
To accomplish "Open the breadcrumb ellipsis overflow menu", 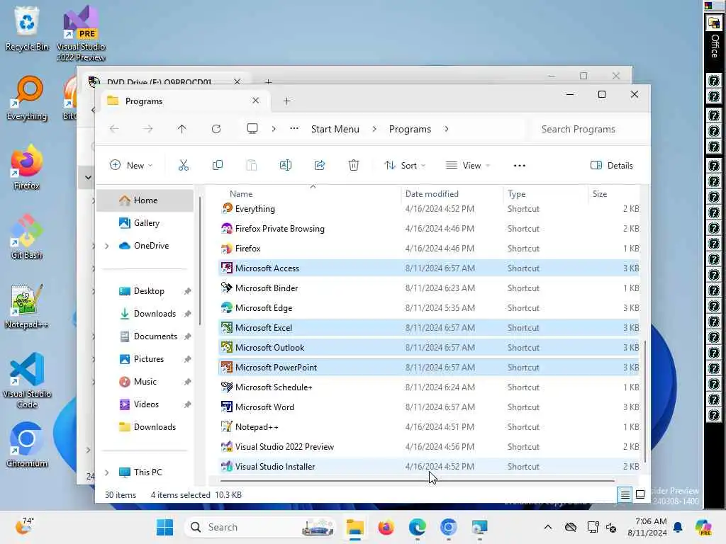I will click(294, 129).
